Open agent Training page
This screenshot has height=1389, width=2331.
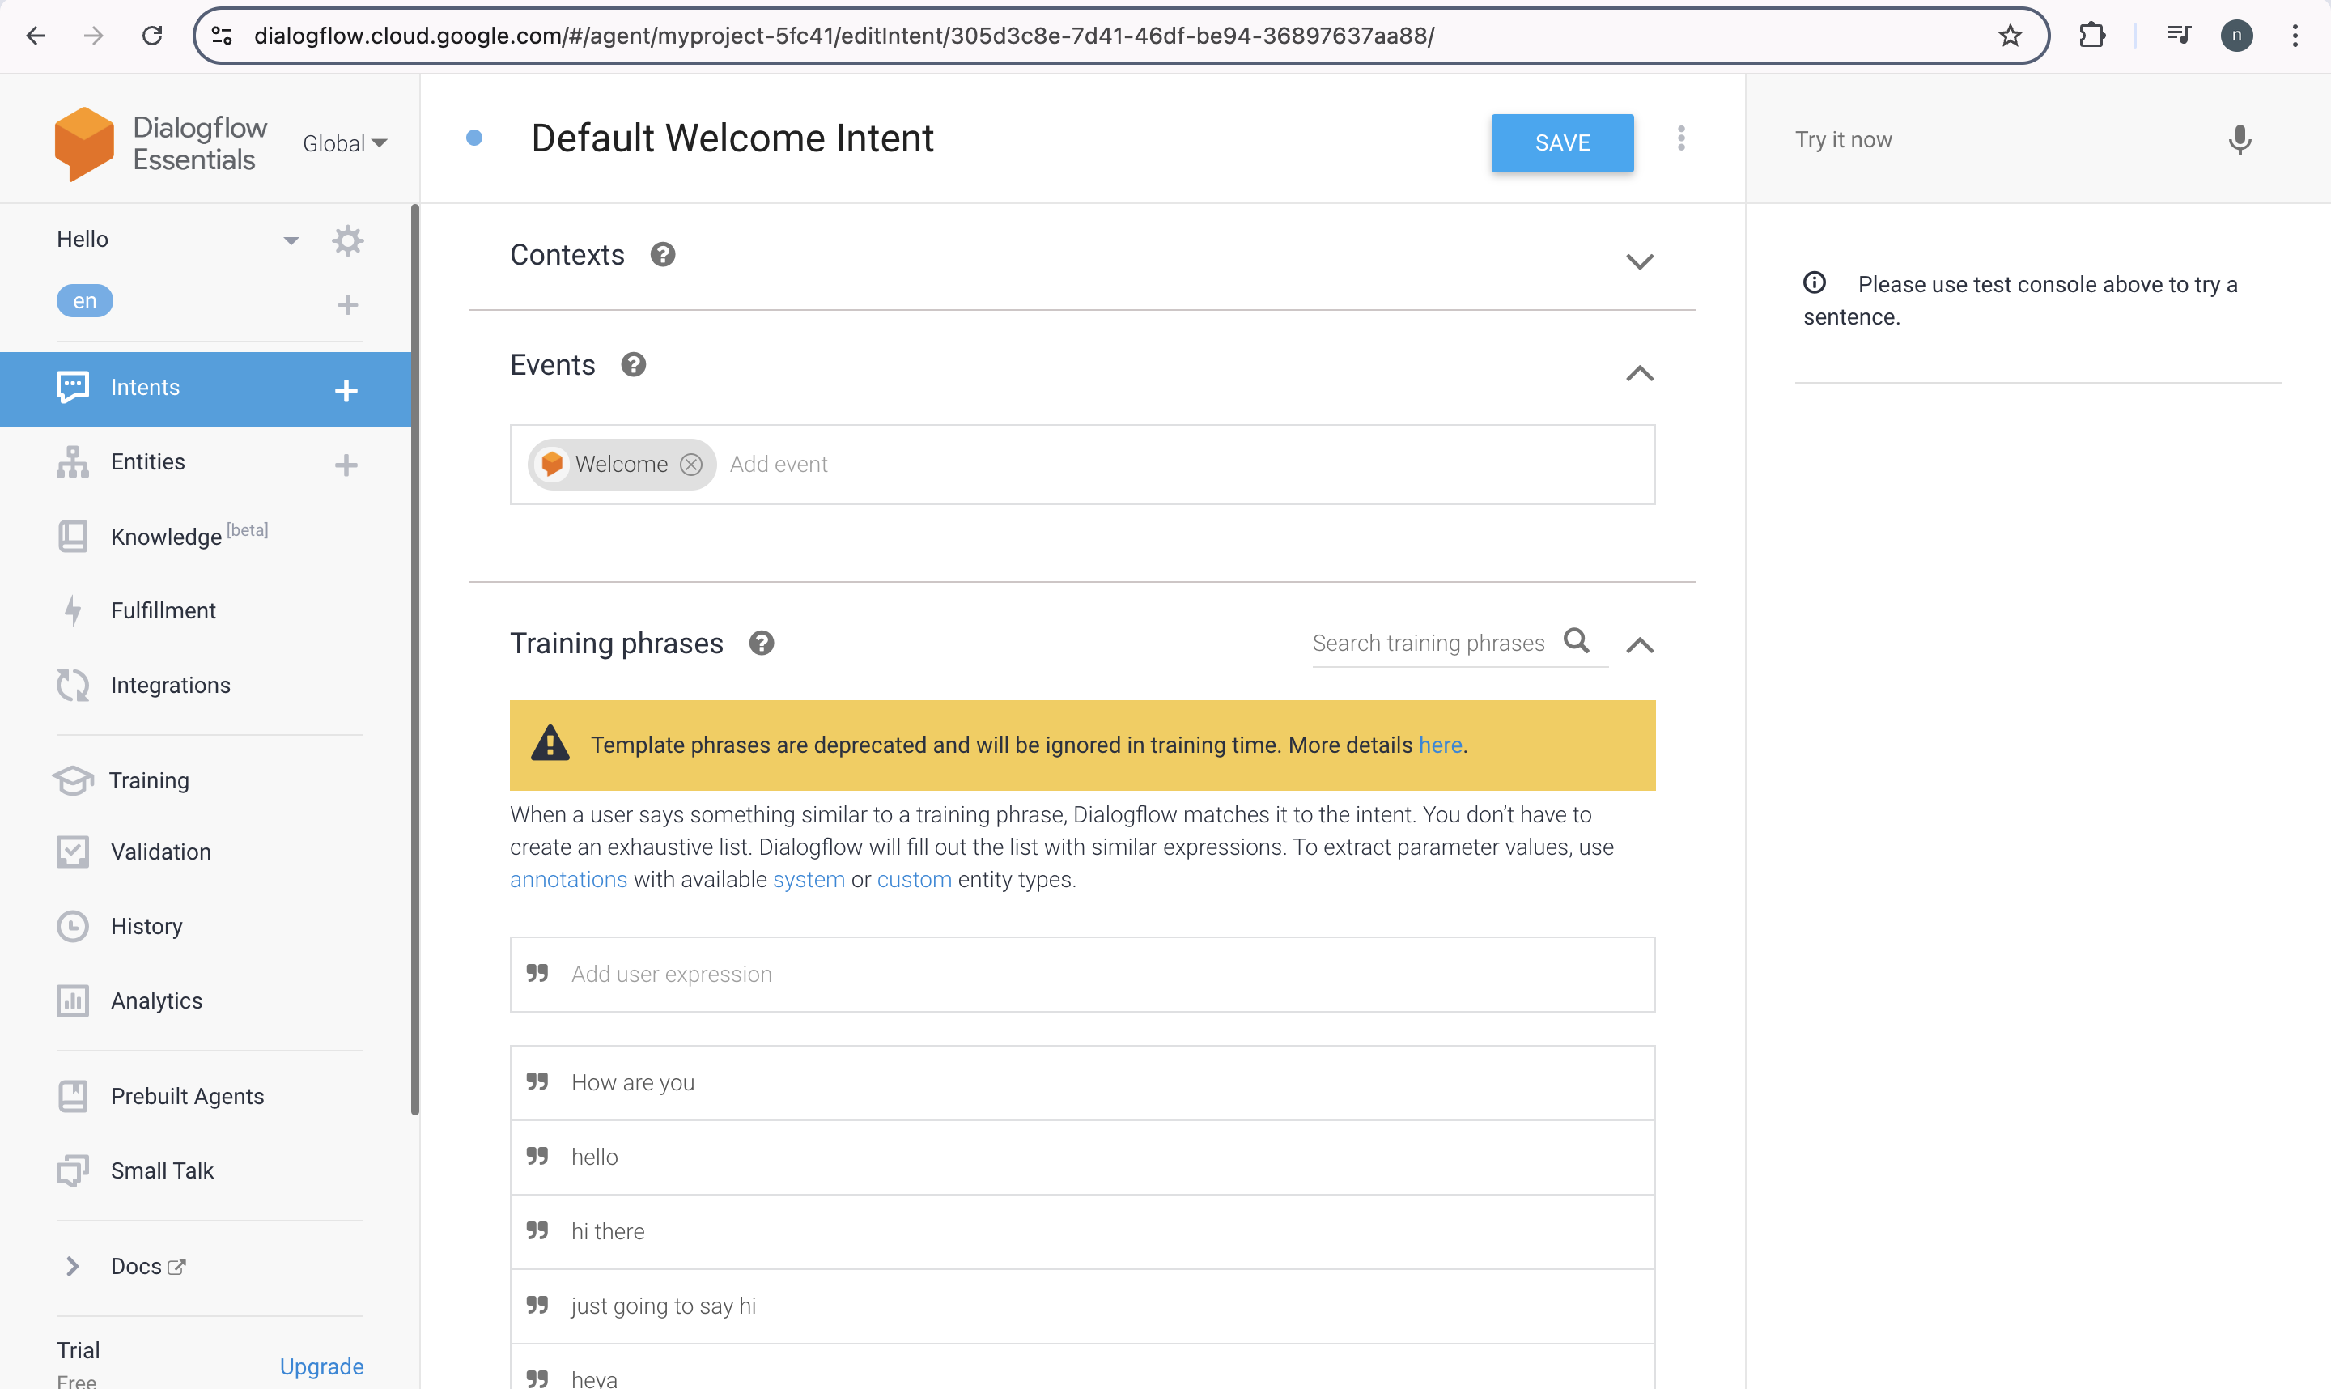[150, 779]
